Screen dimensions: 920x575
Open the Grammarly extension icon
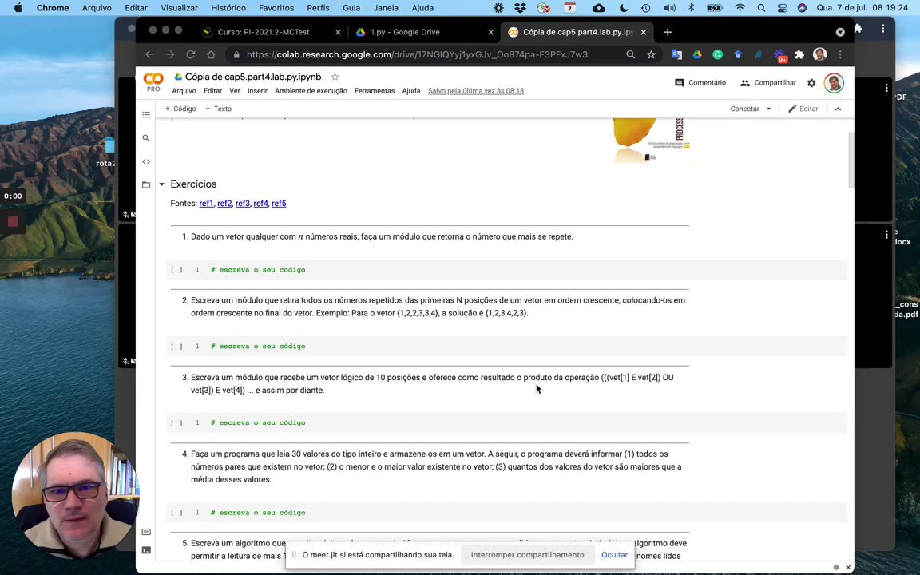718,54
